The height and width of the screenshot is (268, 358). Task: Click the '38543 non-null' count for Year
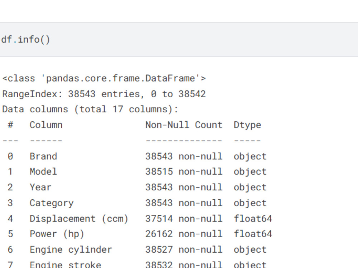184,187
